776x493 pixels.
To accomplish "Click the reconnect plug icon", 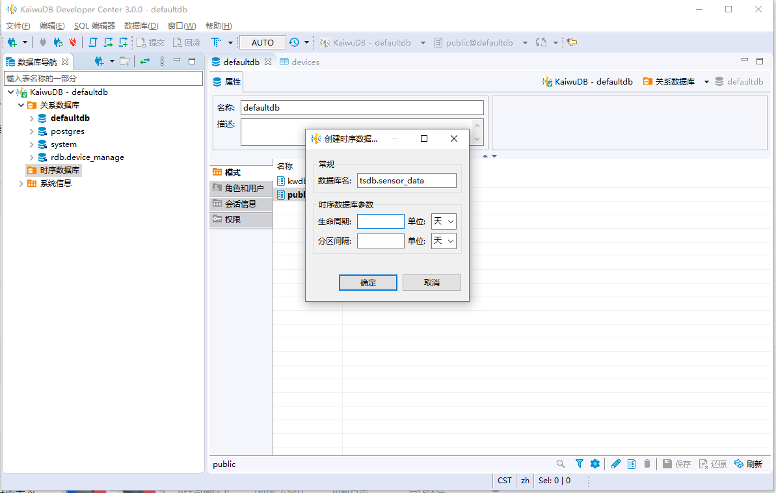I will [x=59, y=42].
